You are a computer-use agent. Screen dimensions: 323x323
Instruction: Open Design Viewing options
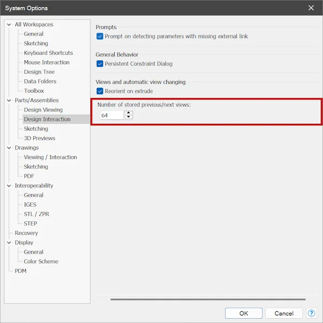(x=43, y=110)
